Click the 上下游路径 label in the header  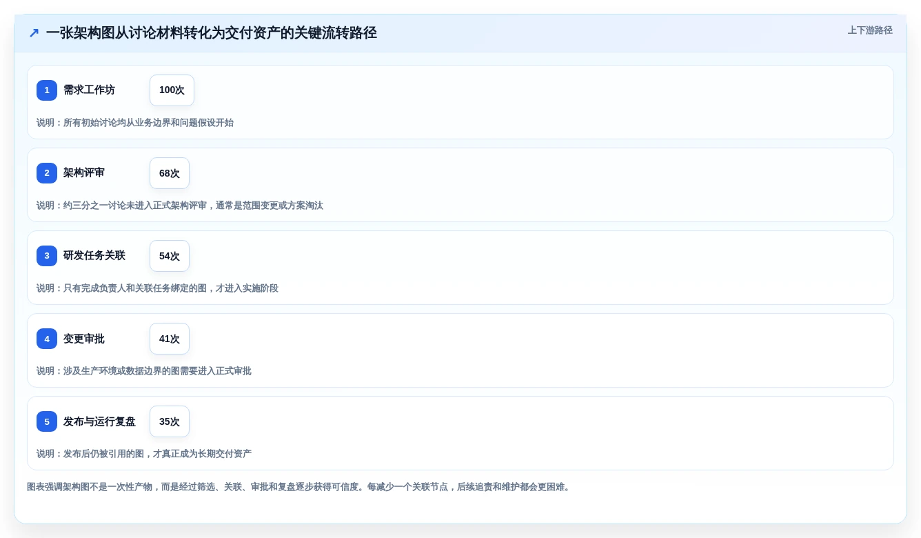[870, 30]
